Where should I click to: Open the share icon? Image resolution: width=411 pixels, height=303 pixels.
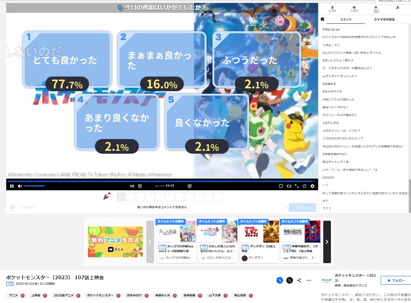(299, 280)
